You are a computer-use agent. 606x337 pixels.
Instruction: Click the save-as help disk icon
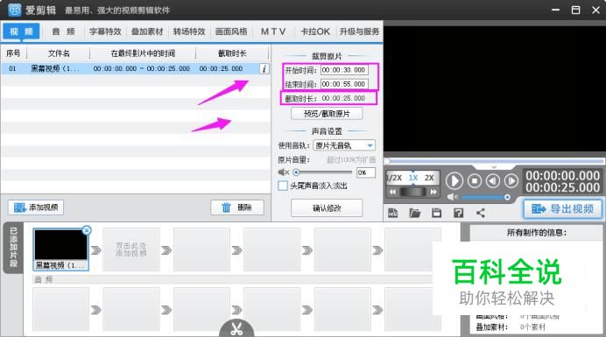click(458, 213)
